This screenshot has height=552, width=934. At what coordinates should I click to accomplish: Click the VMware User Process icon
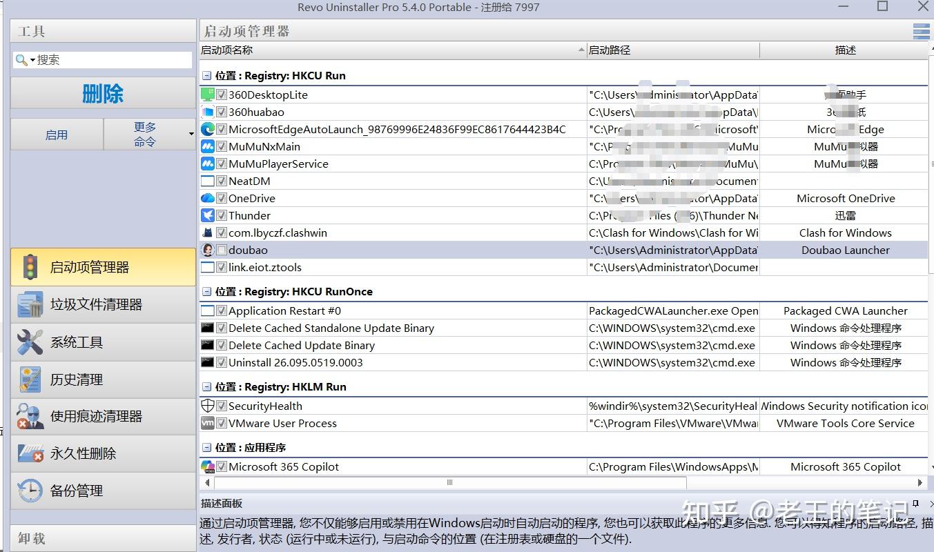pos(207,423)
